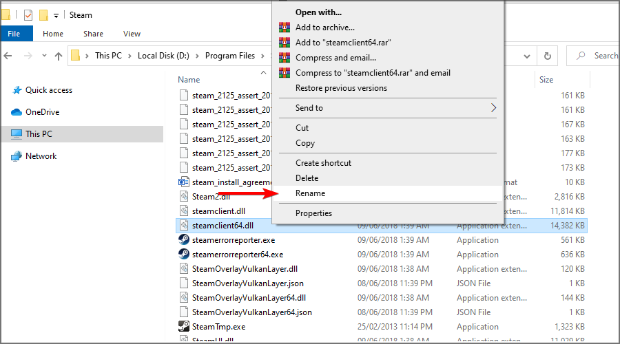620x344 pixels.
Task: Select This PC in navigation pane
Action: click(39, 134)
